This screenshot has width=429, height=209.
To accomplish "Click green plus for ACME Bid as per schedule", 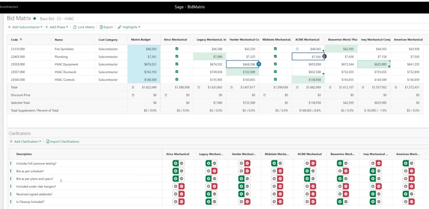I will pos(307,171).
